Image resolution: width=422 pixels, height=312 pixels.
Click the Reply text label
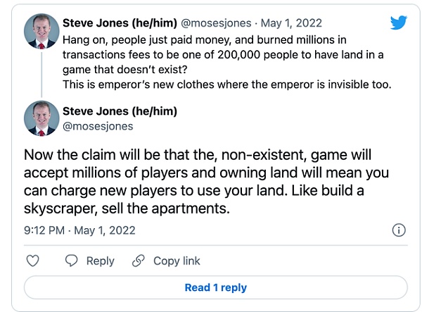click(100, 261)
